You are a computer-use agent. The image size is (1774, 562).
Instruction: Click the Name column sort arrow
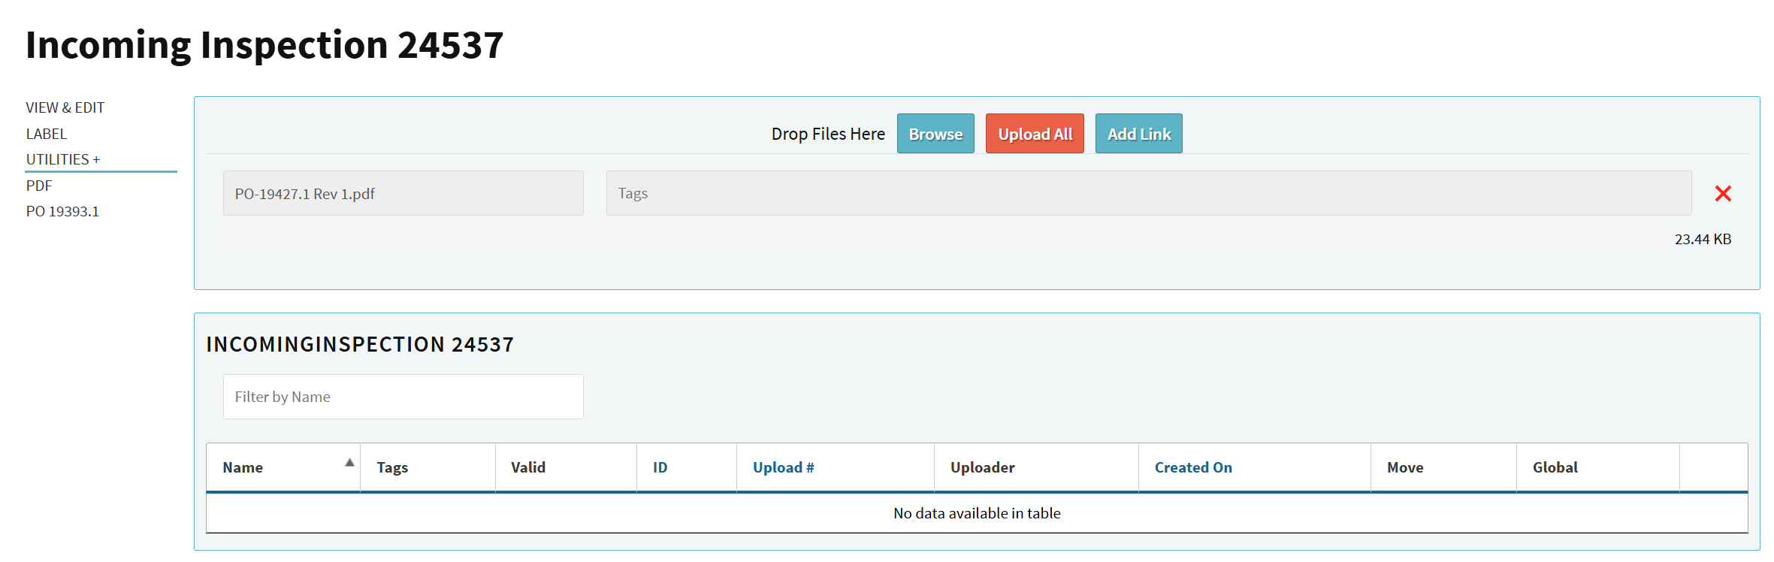(349, 463)
